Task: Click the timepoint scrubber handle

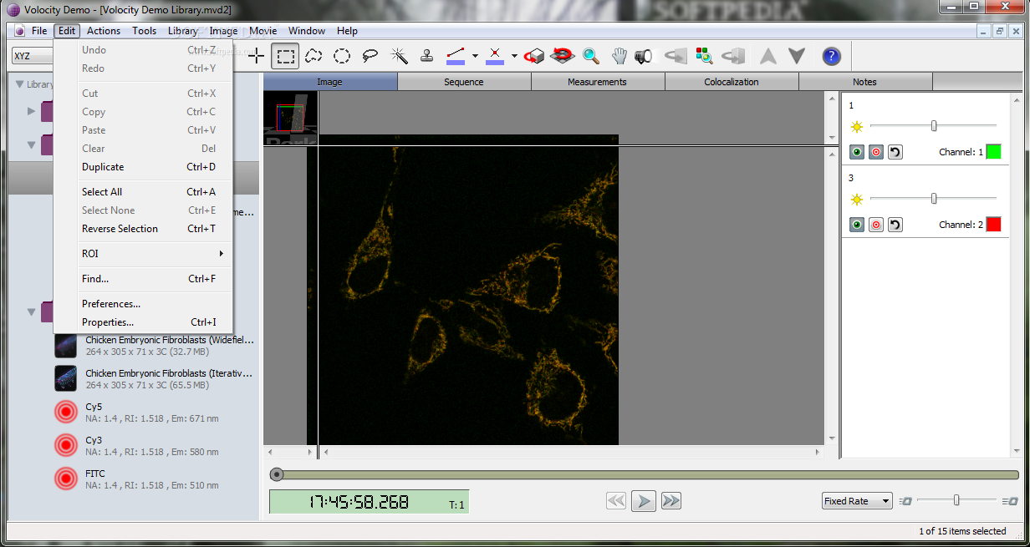Action: click(277, 474)
